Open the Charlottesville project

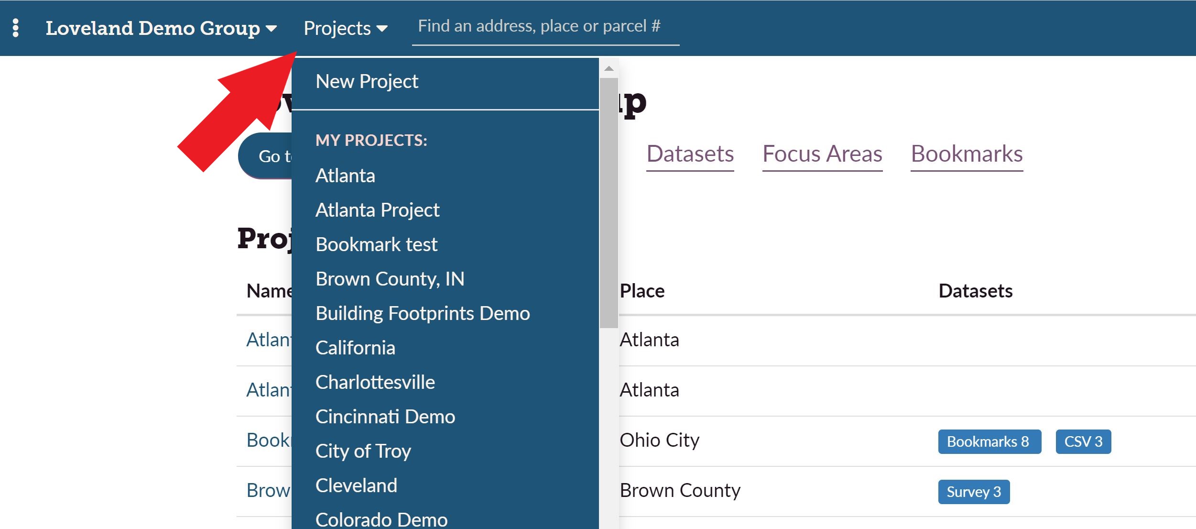375,382
